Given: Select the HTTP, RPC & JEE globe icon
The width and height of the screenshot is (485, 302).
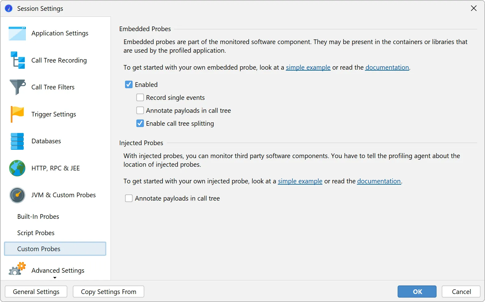Looking at the screenshot, I should (17, 168).
